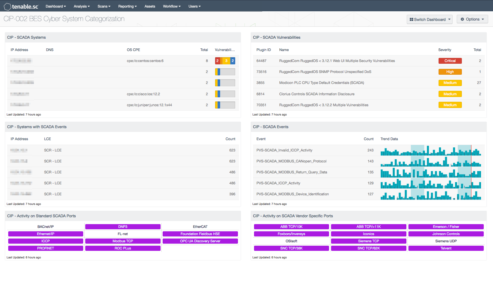Image resolution: width=493 pixels, height=281 pixels.
Task: Open the Workflow menu
Action: pos(172,6)
